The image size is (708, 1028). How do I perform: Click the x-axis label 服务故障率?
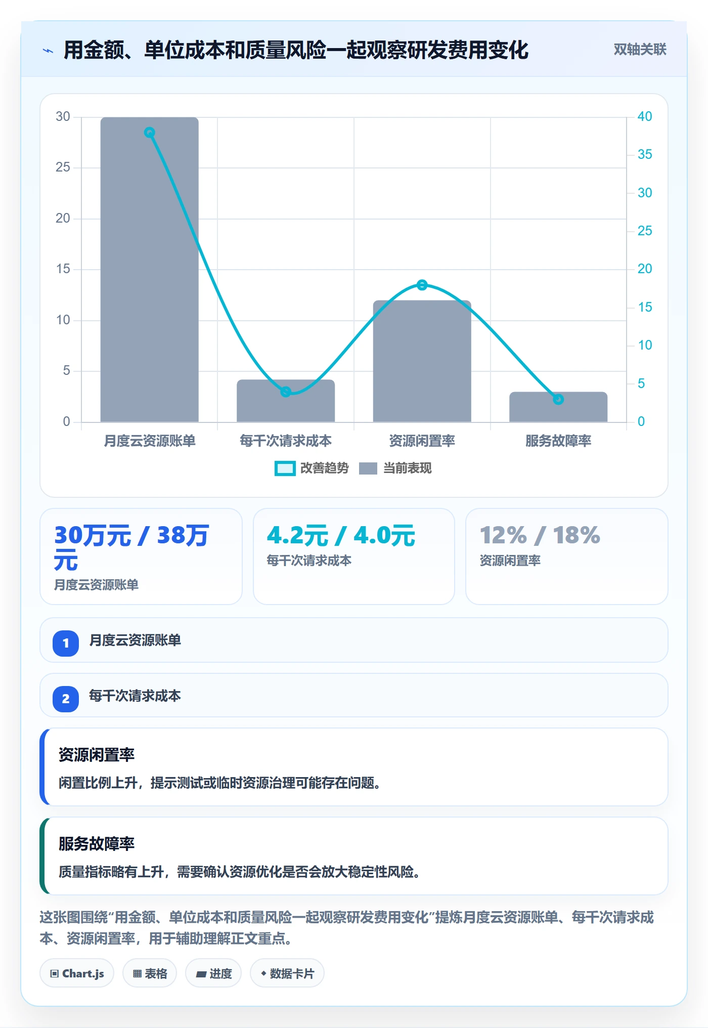pos(558,441)
